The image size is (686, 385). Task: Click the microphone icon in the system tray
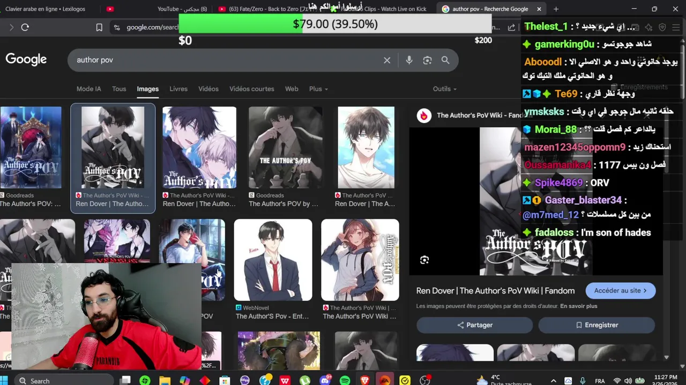pos(583,381)
